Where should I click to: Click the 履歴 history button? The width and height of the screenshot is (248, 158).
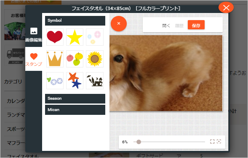point(179,26)
